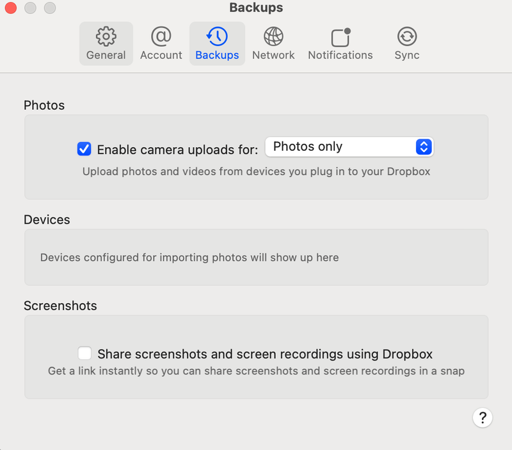Click the Backups tab label
The height and width of the screenshot is (450, 512).
point(217,55)
